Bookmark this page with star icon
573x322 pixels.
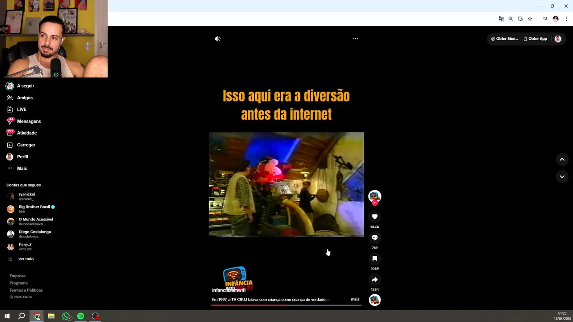pos(530,19)
